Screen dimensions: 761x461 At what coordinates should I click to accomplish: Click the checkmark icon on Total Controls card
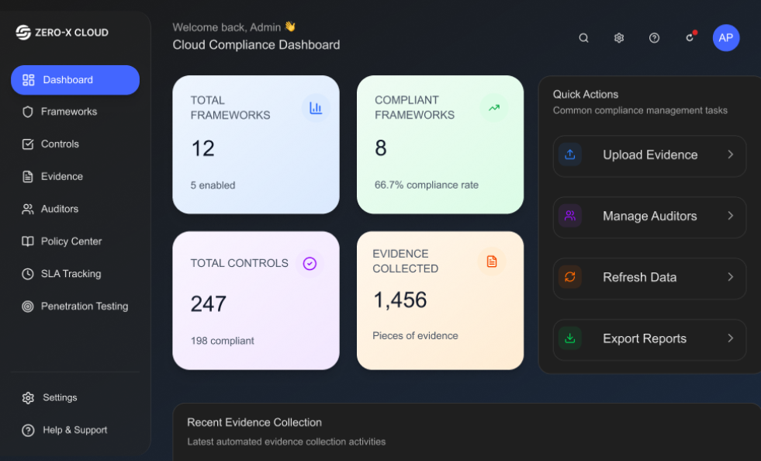(x=310, y=264)
